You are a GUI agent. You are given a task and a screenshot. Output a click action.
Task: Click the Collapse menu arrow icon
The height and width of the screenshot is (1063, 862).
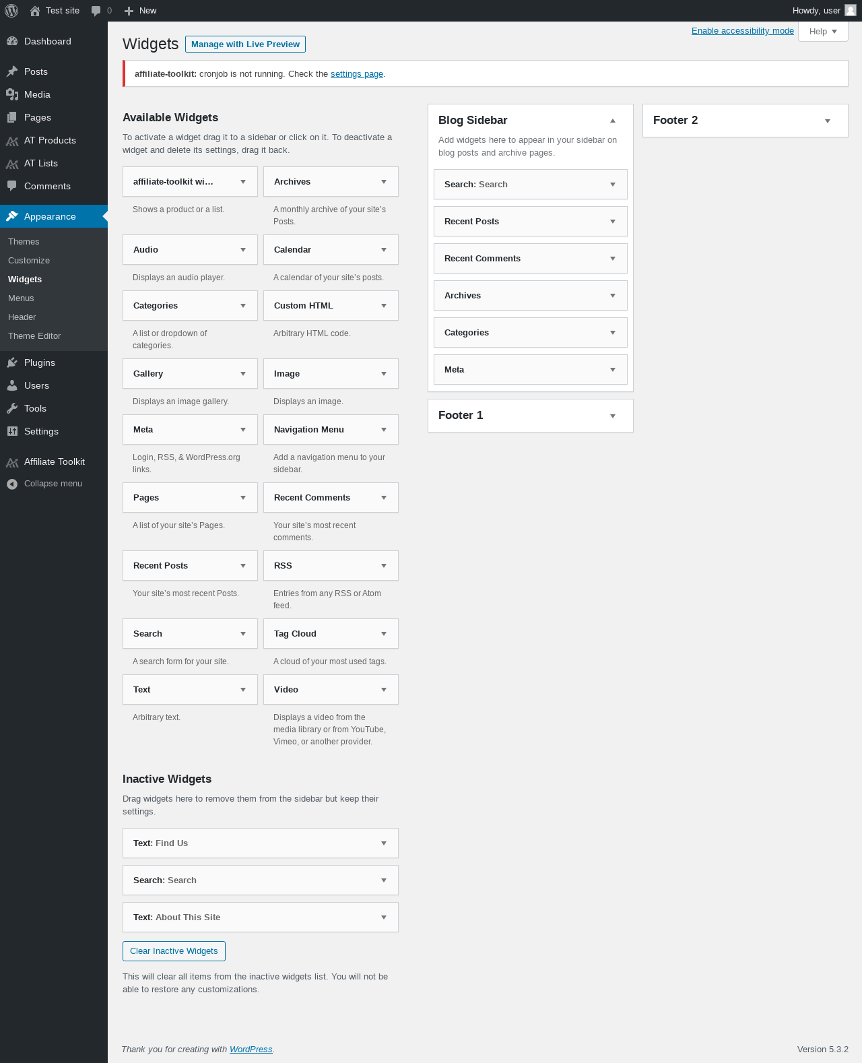click(12, 484)
